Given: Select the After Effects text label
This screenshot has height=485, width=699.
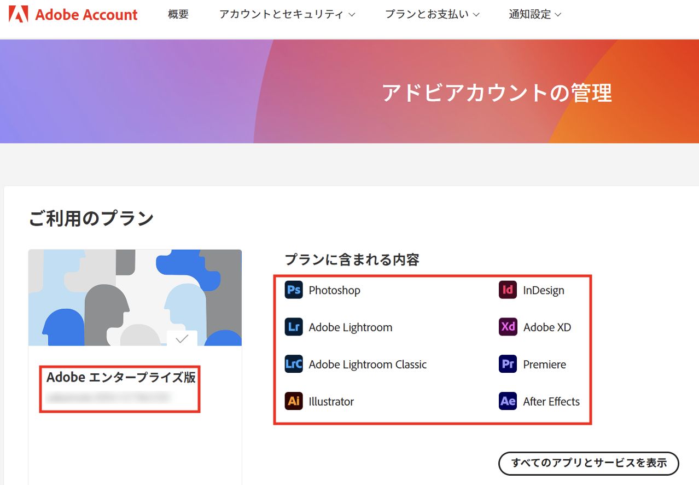Looking at the screenshot, I should click(x=551, y=402).
